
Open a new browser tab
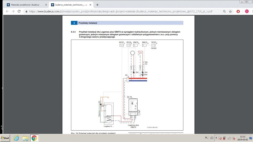[x=97, y=5]
